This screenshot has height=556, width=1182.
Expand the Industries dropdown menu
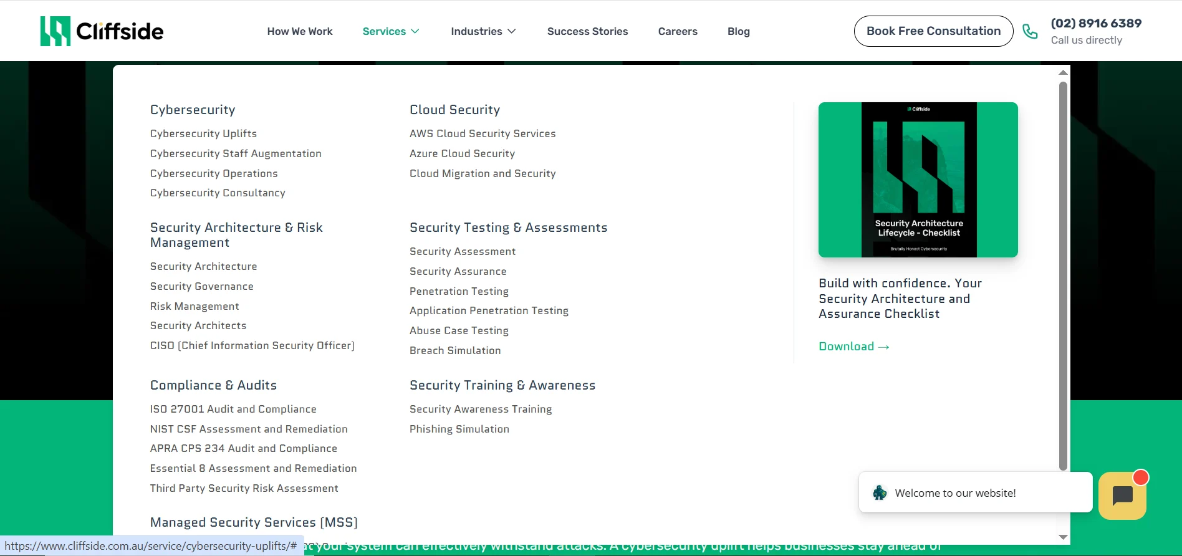point(483,31)
